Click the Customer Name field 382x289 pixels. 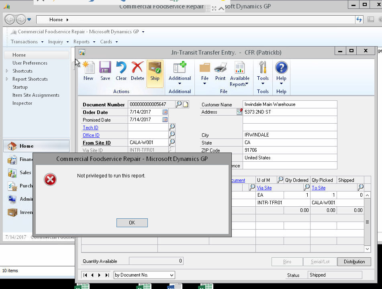click(290, 104)
